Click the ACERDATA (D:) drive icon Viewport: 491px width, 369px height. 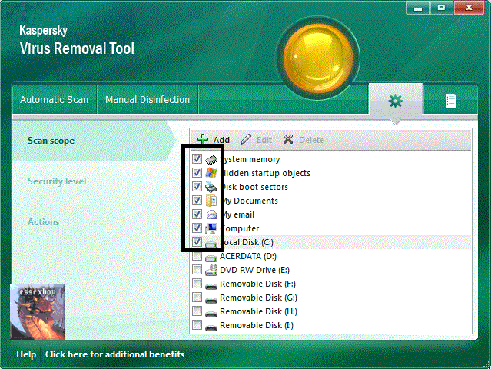tap(211, 258)
